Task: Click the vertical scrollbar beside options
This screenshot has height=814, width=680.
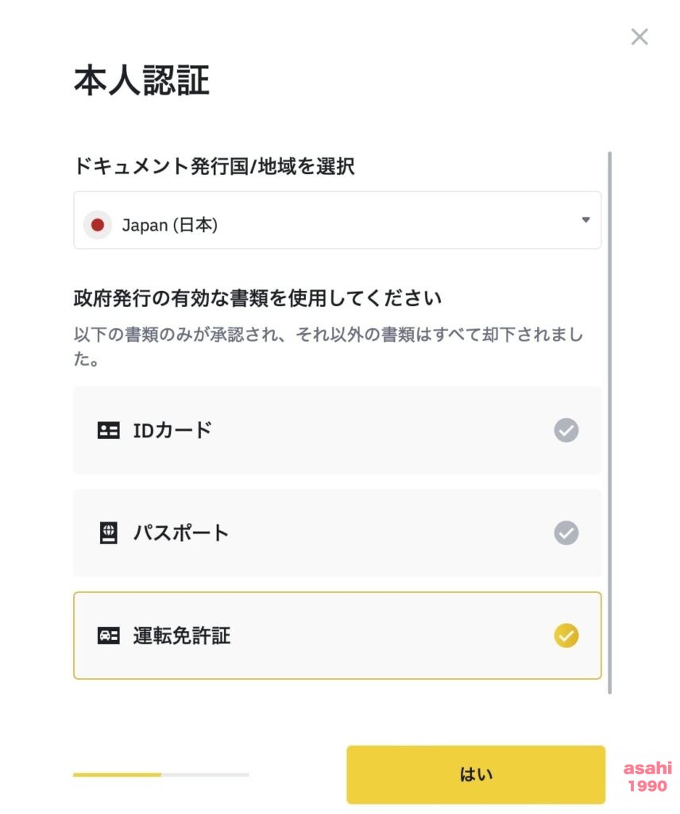Action: coord(609,423)
